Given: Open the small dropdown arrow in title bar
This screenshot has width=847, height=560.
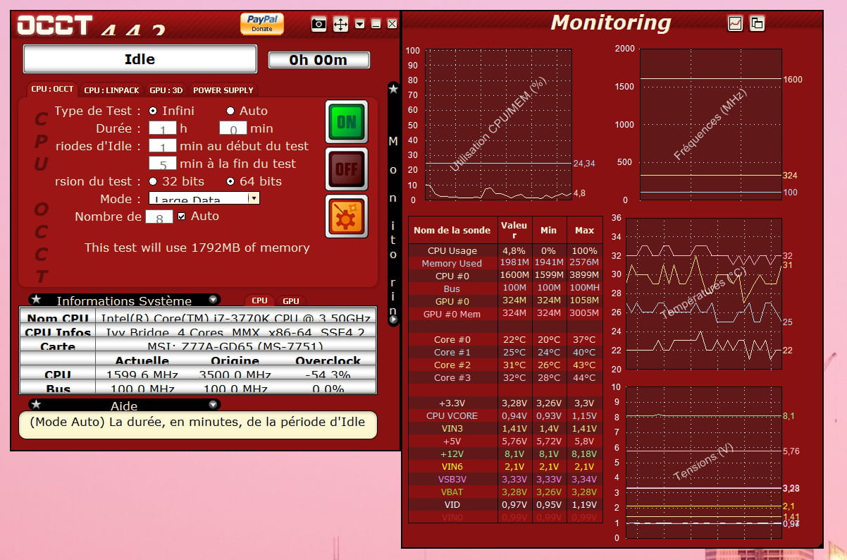Looking at the screenshot, I should 360,24.
